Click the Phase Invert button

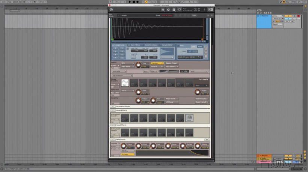172,99
